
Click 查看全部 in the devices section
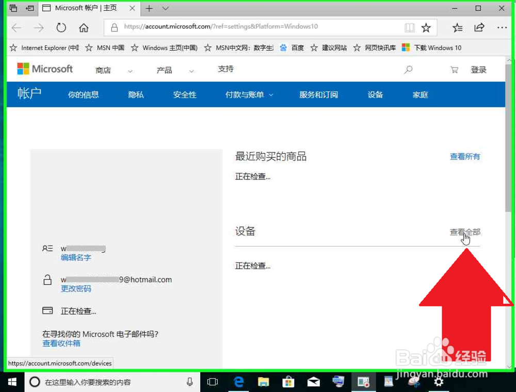(465, 232)
